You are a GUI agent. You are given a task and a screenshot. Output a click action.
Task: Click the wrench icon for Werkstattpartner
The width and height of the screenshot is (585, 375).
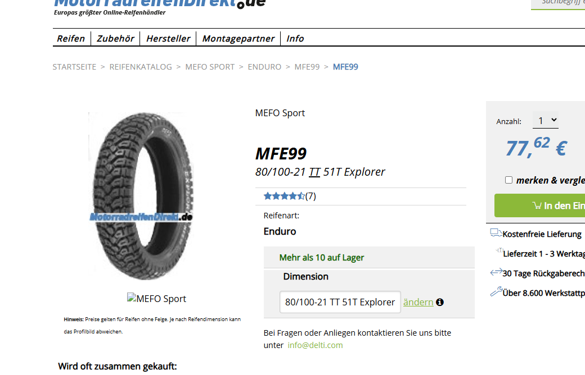tap(496, 291)
